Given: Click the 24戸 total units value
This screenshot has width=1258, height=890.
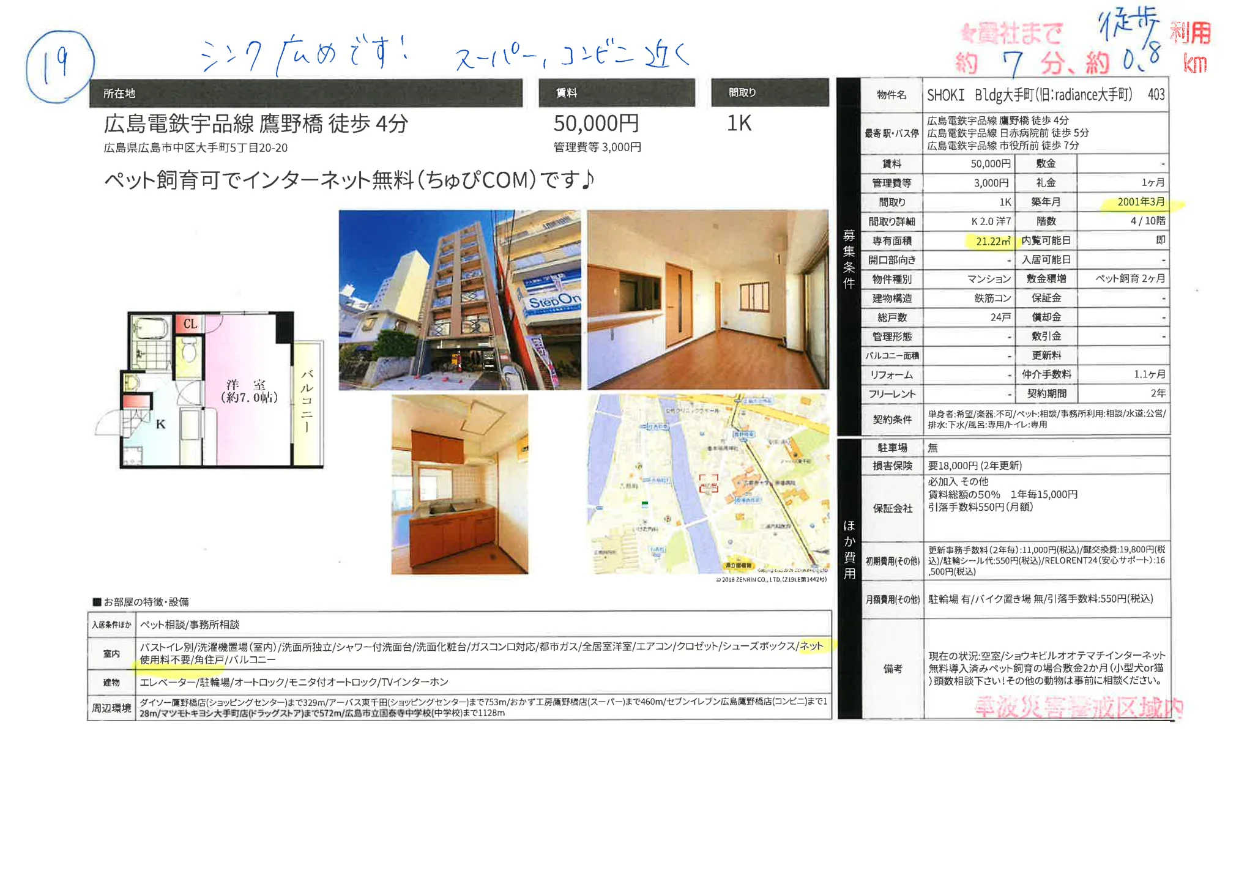Looking at the screenshot, I should (1000, 317).
